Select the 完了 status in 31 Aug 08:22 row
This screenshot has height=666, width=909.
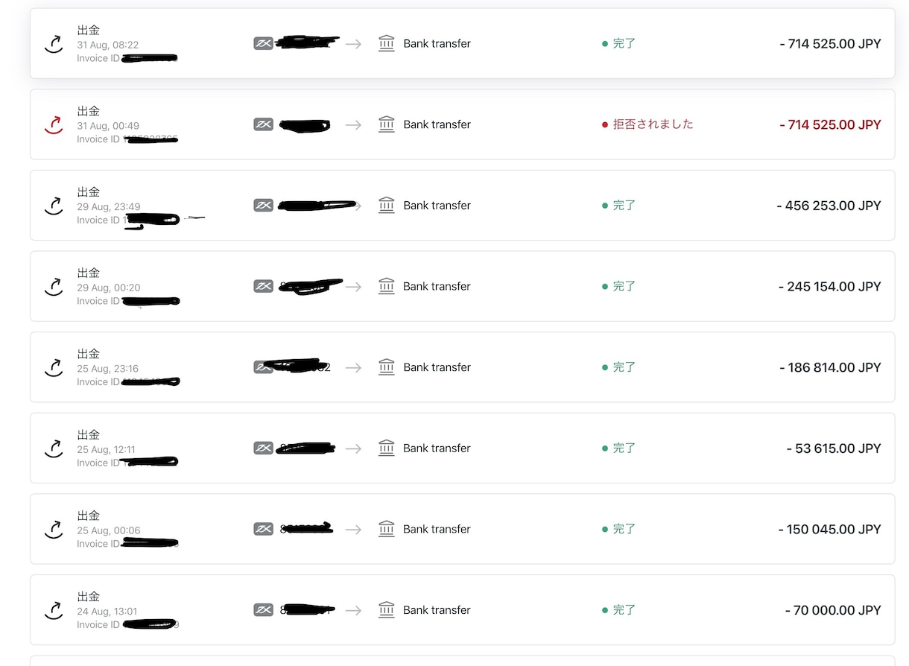(618, 43)
